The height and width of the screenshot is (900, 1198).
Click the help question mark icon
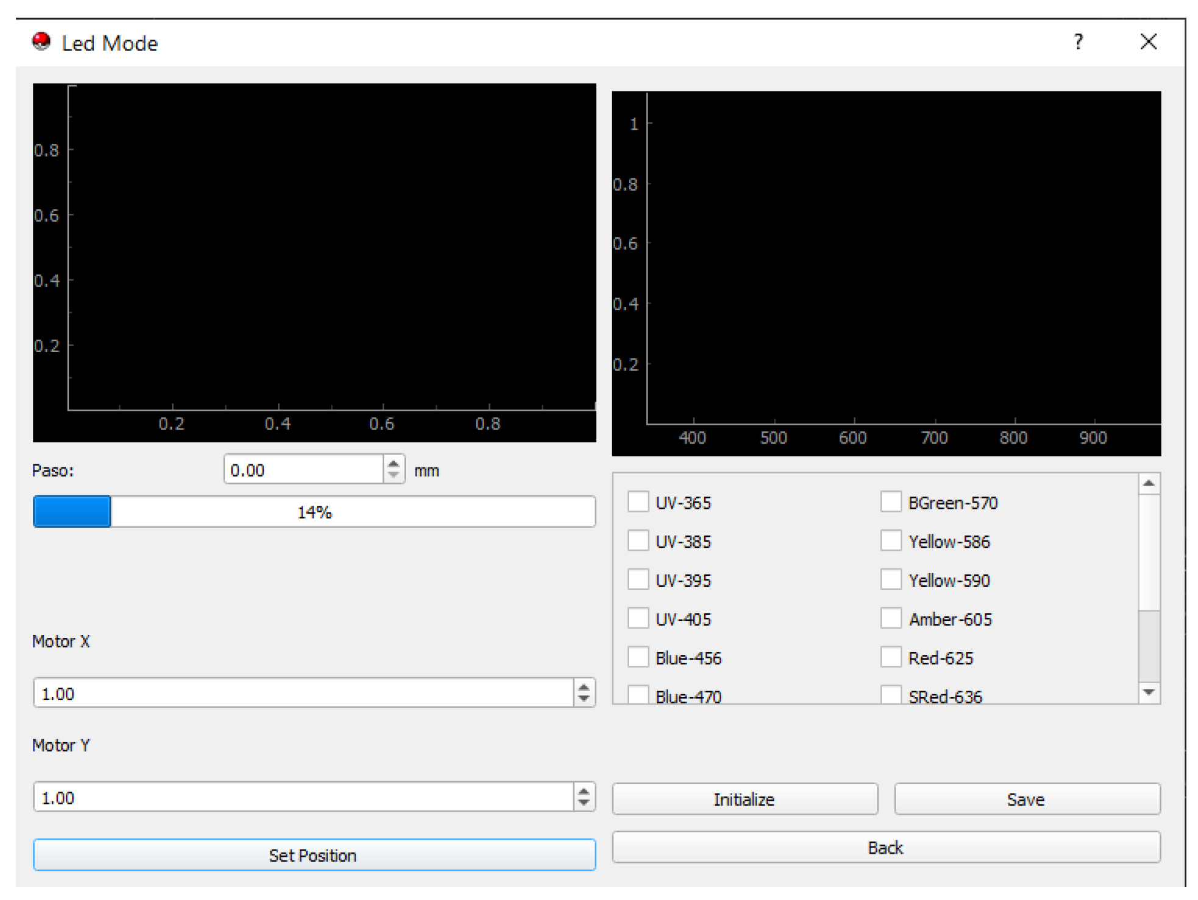1078,42
